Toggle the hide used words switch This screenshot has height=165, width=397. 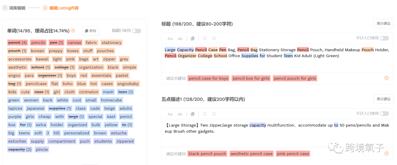pyautogui.click(x=136, y=31)
